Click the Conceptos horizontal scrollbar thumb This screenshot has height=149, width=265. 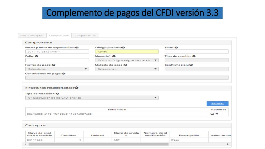pos(99,144)
